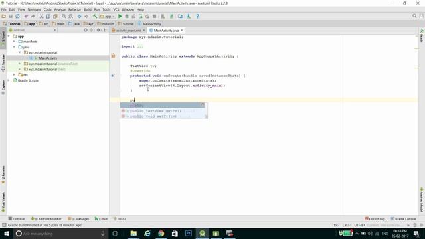Click the Tutorial breadcrumb in navigation bar
Screen dimensions: 425x239
click(x=12, y=24)
